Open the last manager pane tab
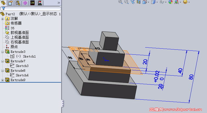Screen dimensions: 207x113 (x=40, y=3)
